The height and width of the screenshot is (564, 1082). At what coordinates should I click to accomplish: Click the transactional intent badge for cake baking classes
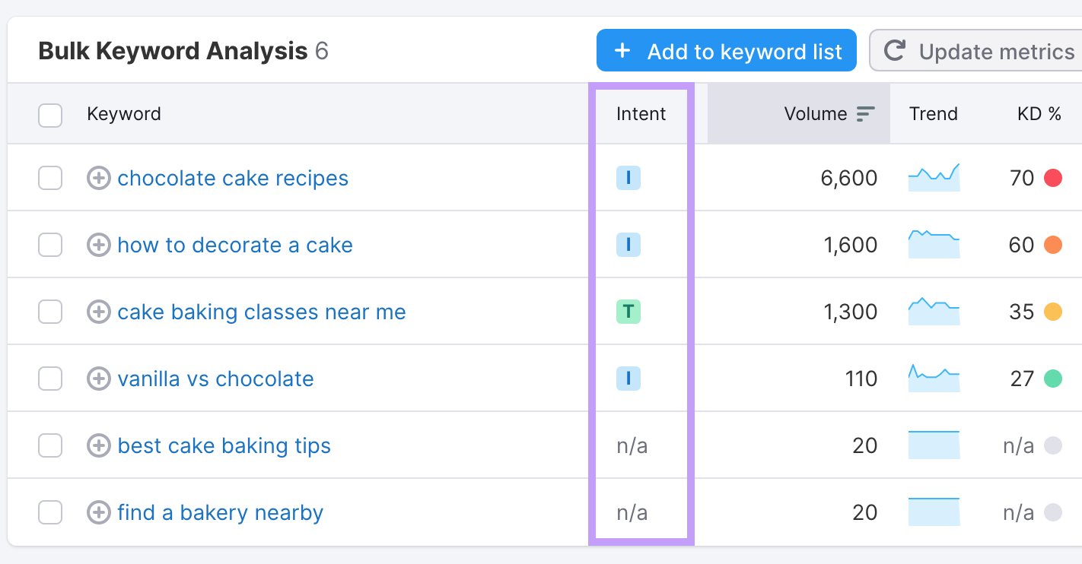pos(628,312)
